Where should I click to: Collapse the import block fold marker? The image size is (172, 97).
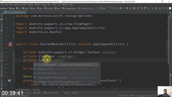click(14, 24)
